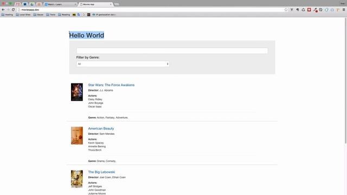The height and width of the screenshot is (195, 347).
Task: Open the American Beauty movie link
Action: point(101,128)
